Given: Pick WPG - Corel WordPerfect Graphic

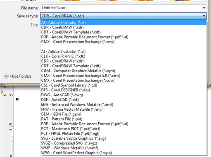Looking at the screenshot, I should [123, 152].
